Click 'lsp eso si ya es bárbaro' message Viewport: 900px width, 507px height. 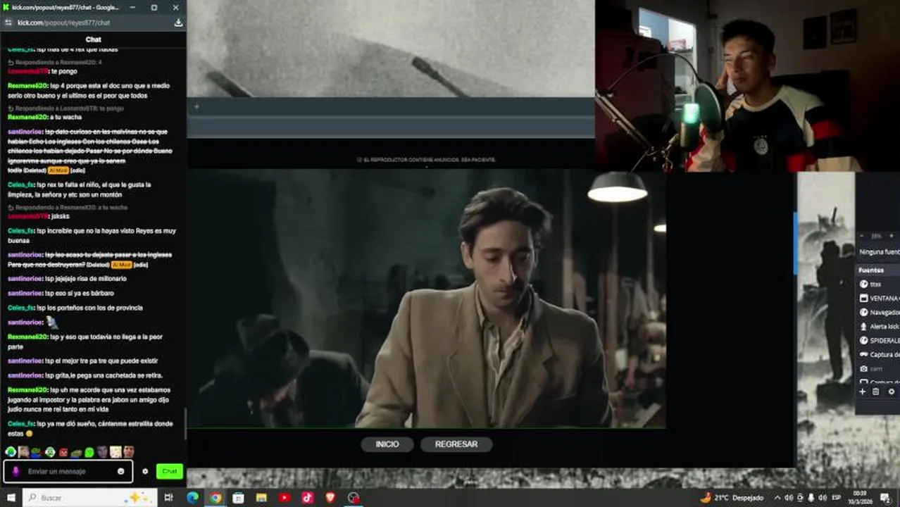coord(61,293)
